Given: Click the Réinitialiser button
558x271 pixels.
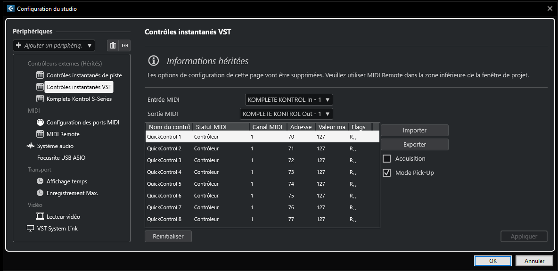Looking at the screenshot, I should (x=168, y=236).
